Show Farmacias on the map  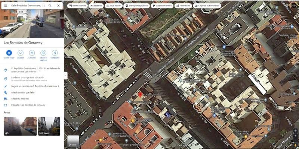183,6
